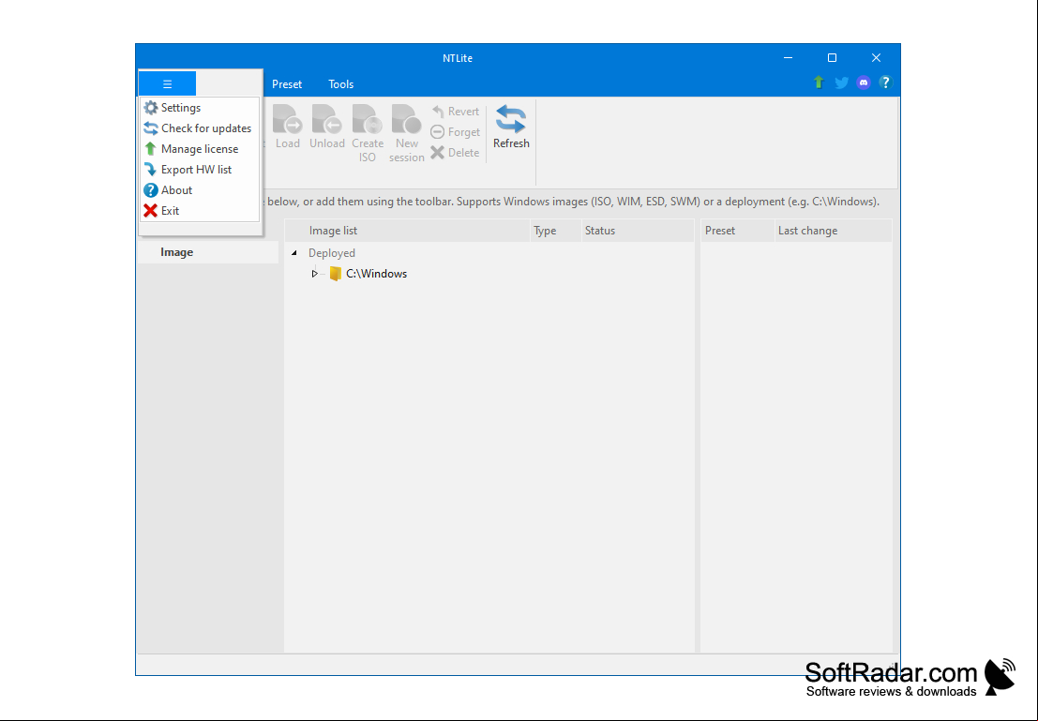Click the Revert arrow icon
Screen dimensions: 1038x721
[438, 112]
